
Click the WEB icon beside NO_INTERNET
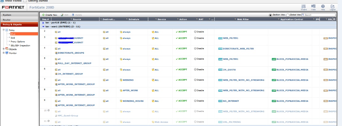coord(220,101)
